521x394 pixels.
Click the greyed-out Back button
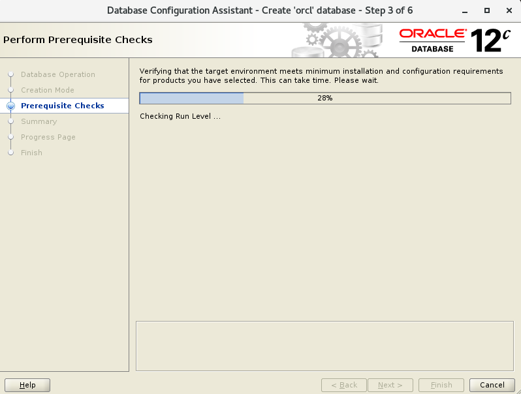tap(344, 385)
